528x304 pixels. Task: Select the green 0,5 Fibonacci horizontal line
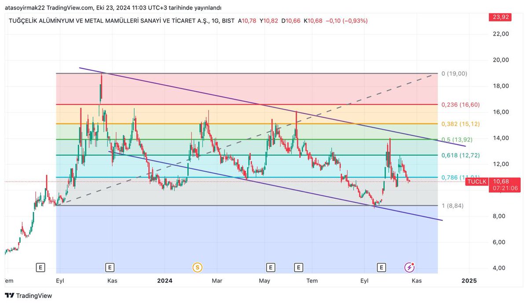pos(247,140)
